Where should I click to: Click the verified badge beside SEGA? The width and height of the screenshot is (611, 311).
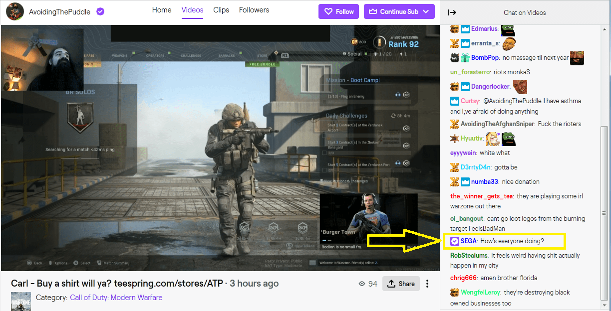click(x=455, y=241)
